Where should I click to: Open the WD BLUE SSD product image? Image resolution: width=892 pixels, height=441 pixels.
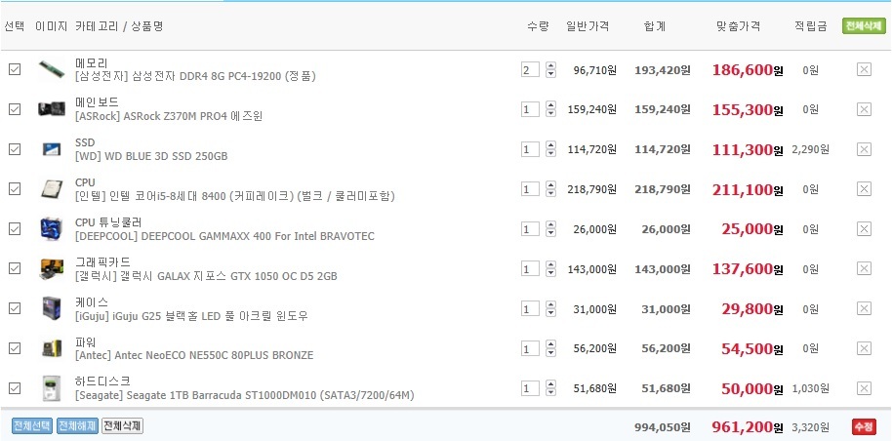pos(52,149)
